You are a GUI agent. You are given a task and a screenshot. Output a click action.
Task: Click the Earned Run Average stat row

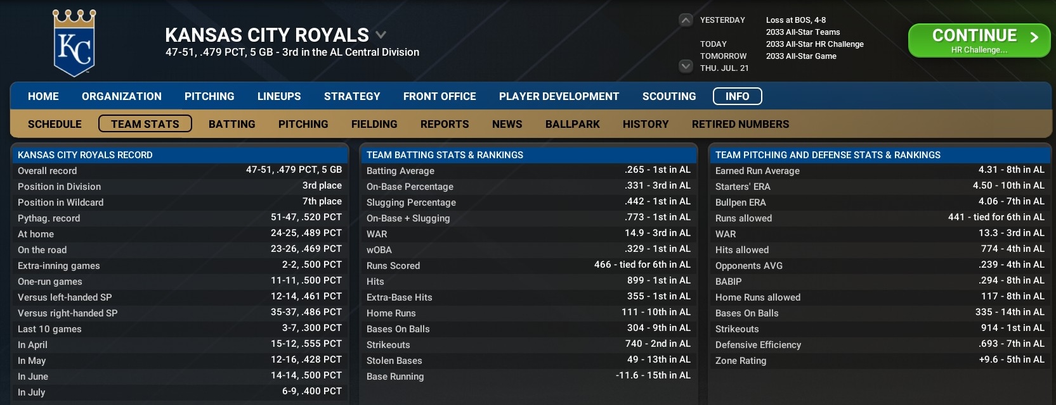pos(879,170)
